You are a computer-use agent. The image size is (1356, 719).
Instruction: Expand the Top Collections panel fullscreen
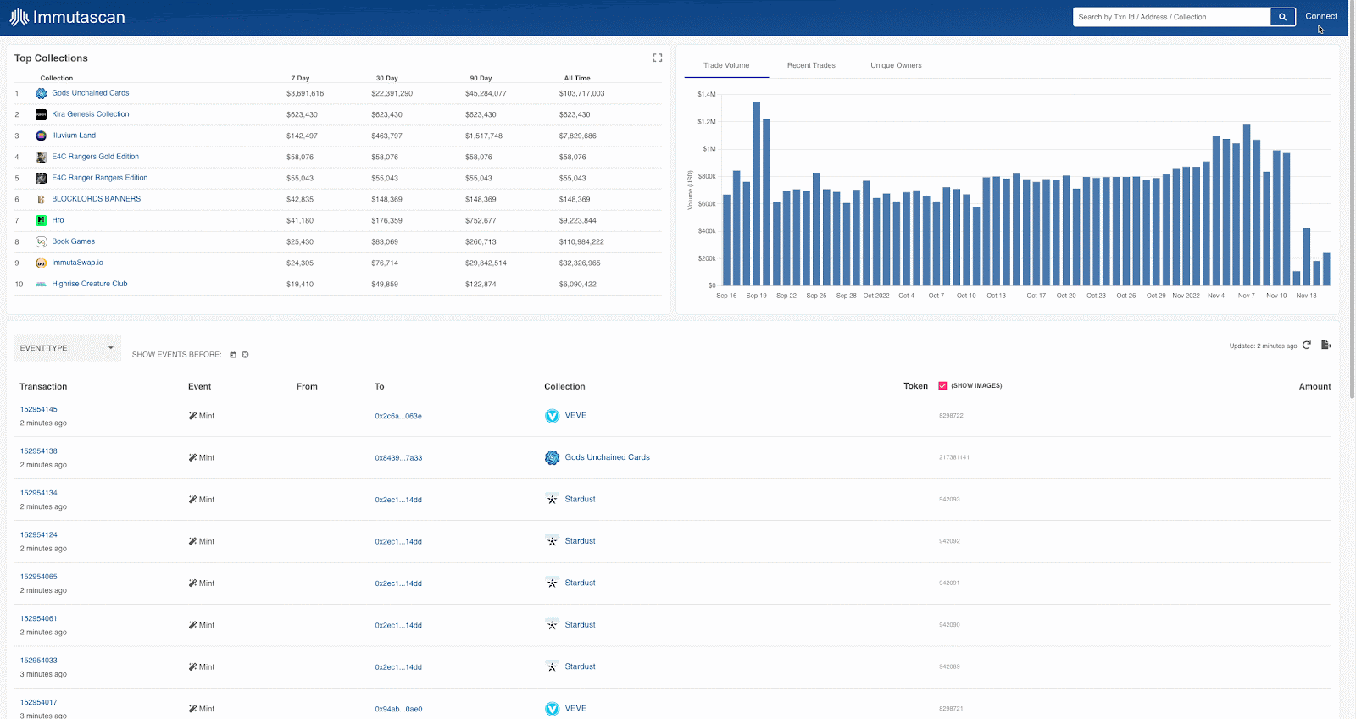[x=657, y=58]
